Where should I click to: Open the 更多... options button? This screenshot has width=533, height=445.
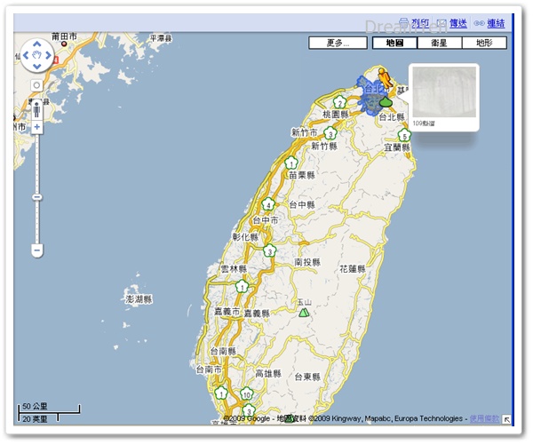(338, 44)
